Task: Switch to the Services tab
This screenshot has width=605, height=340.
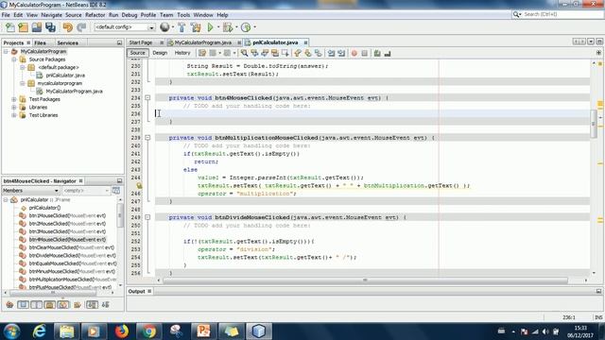Action: point(68,42)
